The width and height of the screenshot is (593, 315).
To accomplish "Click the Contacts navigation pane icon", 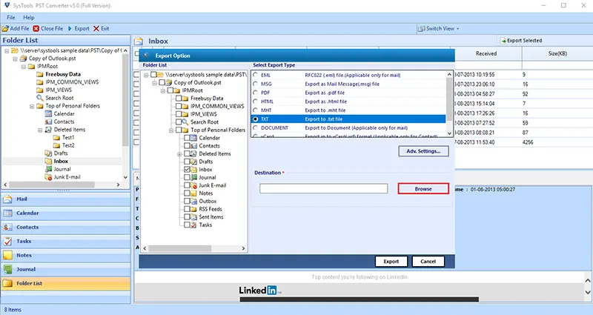I will (7, 227).
